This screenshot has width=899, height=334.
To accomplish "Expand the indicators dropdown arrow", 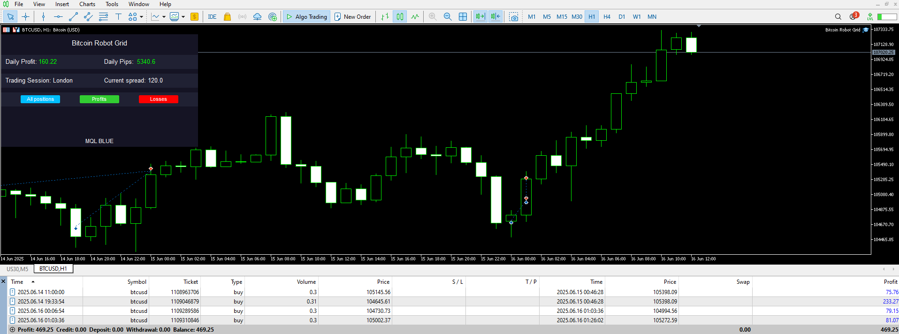I will tap(164, 17).
